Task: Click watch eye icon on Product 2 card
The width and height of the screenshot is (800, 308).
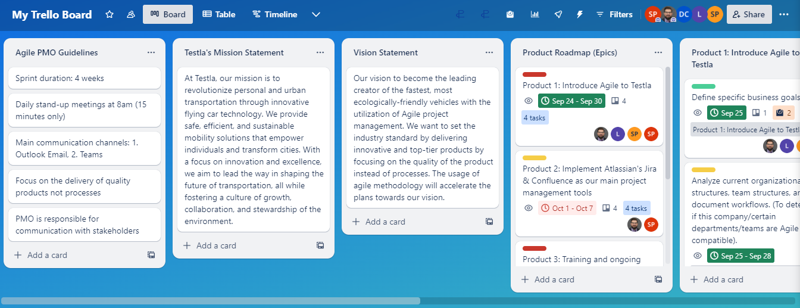Action: coord(529,209)
